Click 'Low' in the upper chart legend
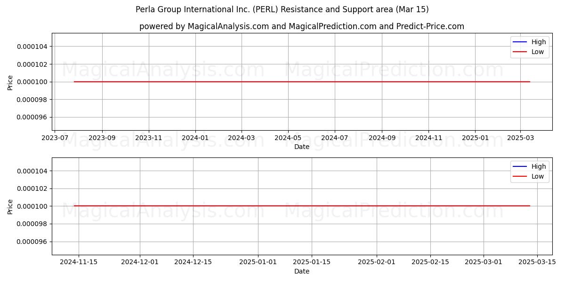 tap(538, 52)
